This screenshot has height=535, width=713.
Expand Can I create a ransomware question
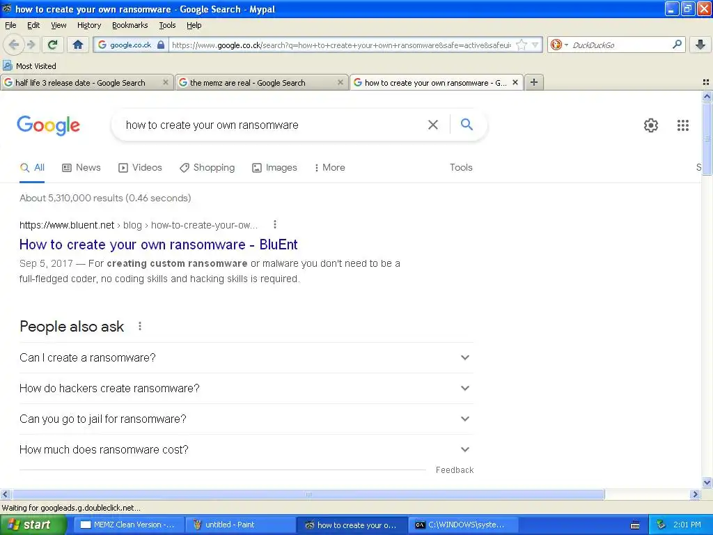pos(246,357)
